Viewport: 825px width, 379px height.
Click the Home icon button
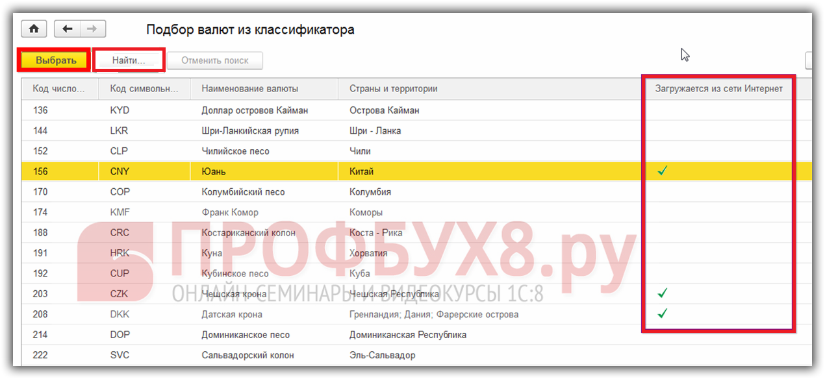[x=34, y=29]
